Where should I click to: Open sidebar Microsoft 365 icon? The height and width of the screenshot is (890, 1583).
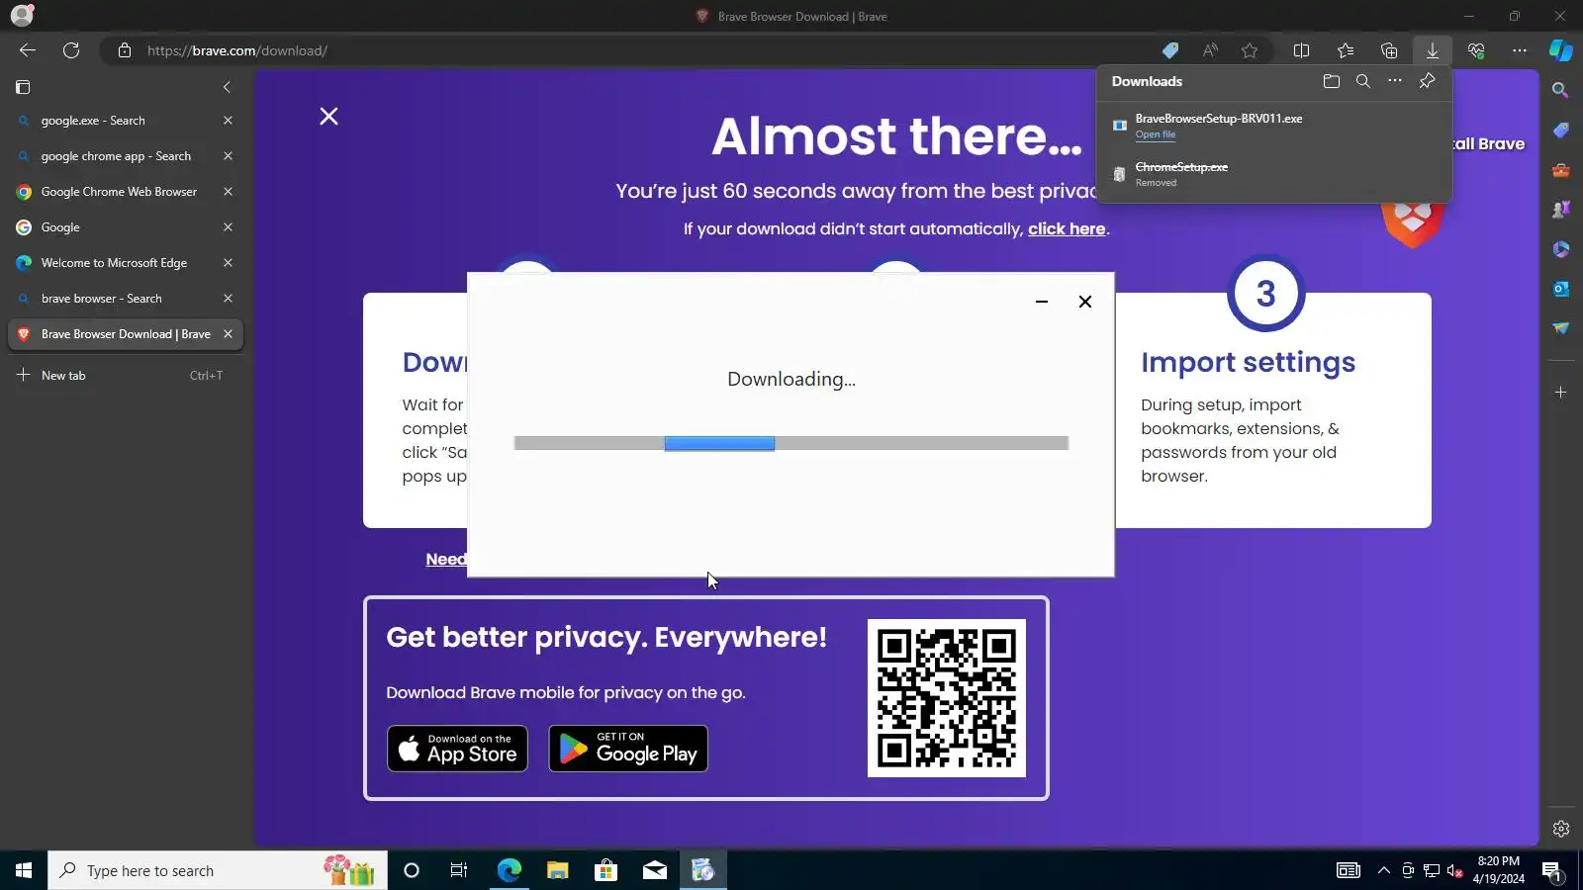(1561, 249)
